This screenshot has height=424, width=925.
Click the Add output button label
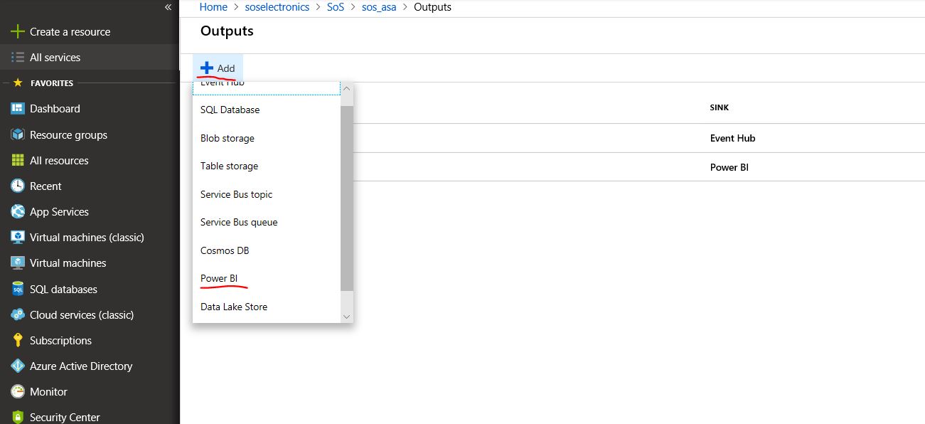[226, 68]
